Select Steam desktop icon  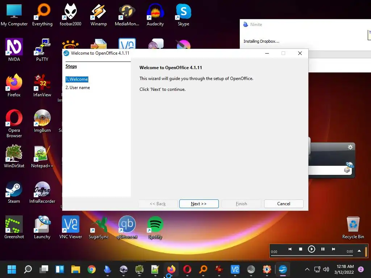pyautogui.click(x=14, y=192)
